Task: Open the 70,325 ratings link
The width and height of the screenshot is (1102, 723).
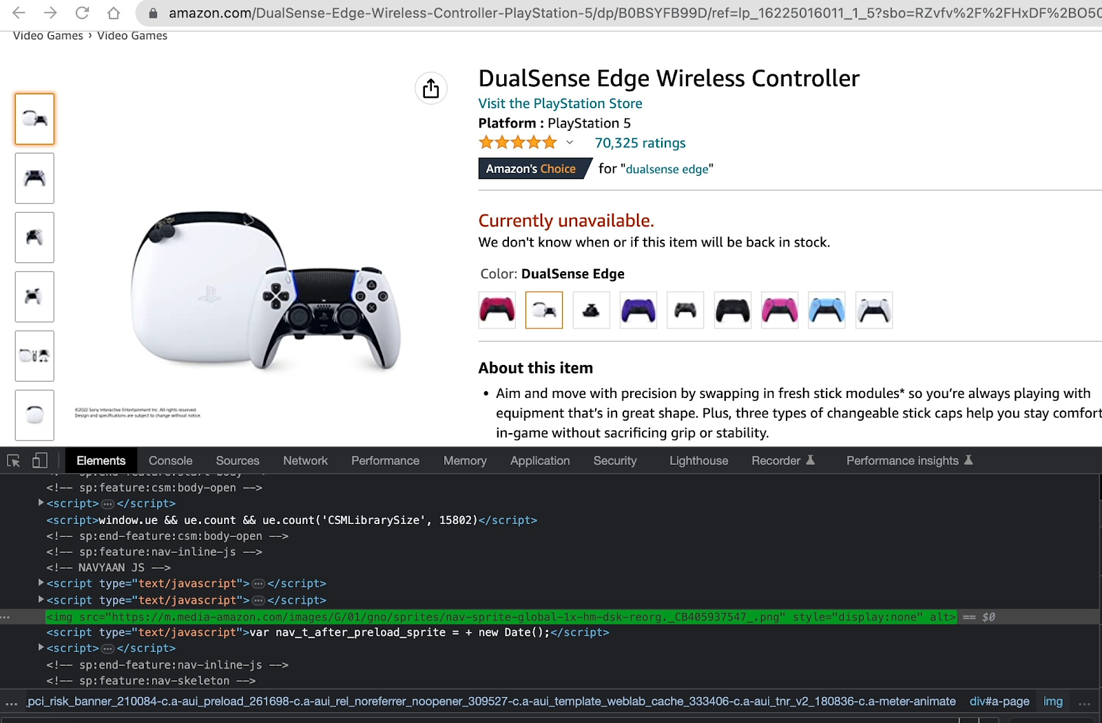Action: point(640,143)
